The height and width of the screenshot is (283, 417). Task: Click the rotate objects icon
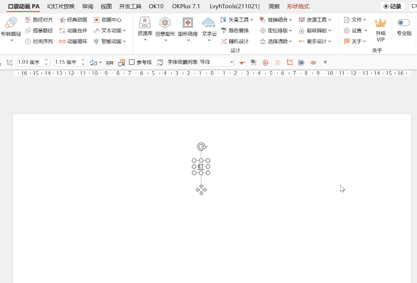(93, 62)
